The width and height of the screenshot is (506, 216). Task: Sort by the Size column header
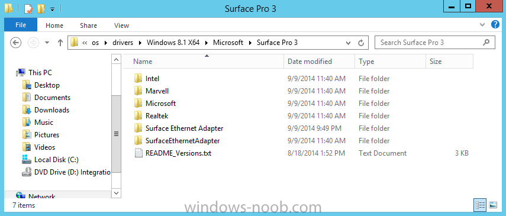[x=450, y=62]
